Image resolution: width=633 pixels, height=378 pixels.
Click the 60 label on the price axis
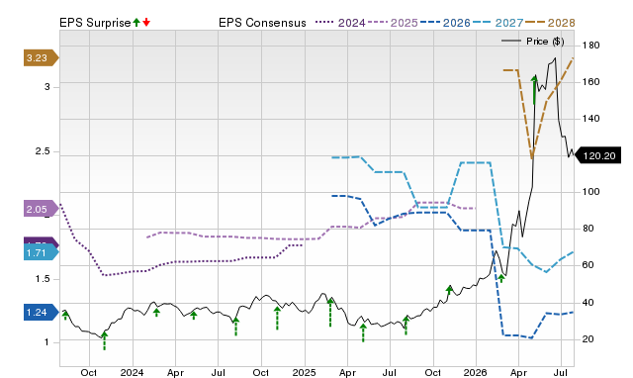(x=588, y=265)
